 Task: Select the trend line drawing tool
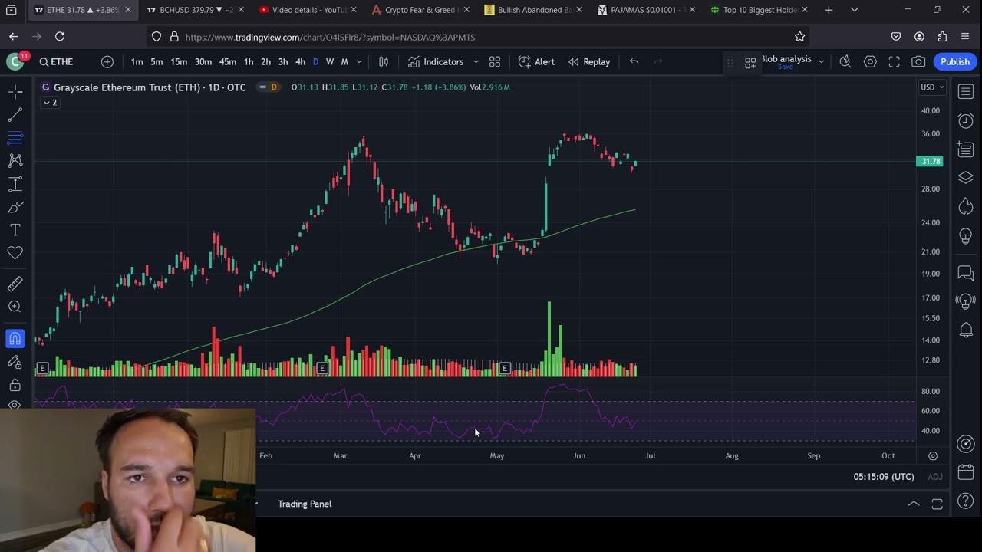pos(15,115)
